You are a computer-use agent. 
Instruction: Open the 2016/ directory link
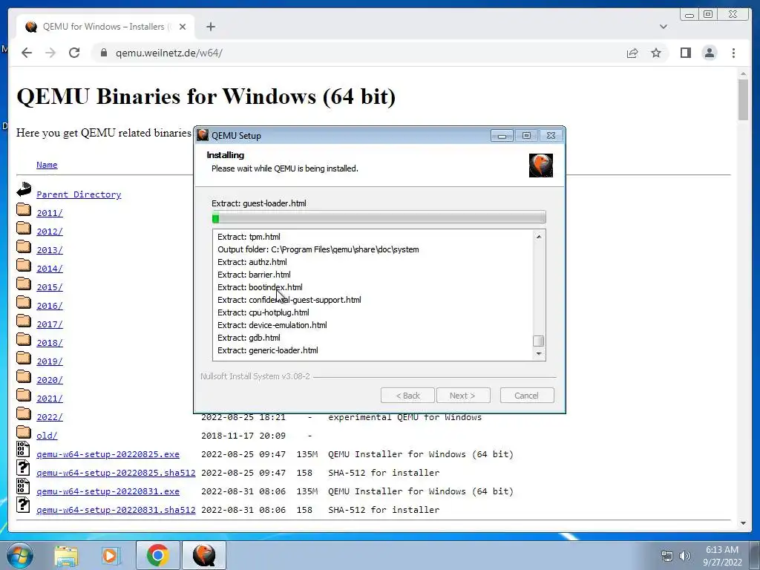tap(50, 306)
